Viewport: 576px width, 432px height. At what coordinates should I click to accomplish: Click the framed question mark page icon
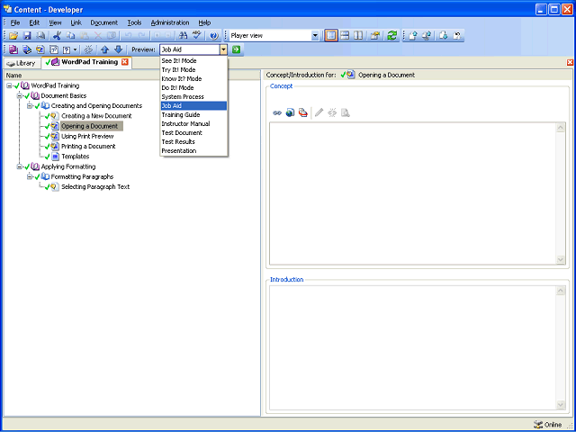[x=54, y=49]
